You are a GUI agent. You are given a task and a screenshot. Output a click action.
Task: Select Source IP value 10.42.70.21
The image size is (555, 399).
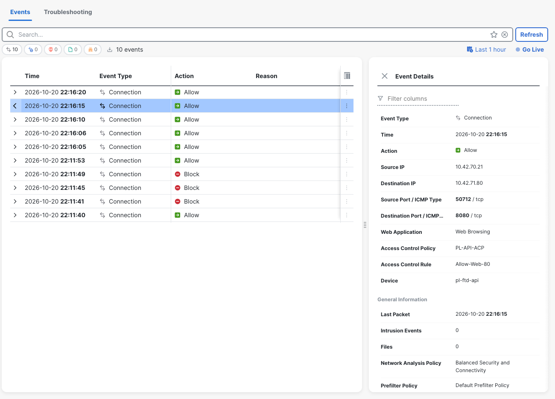pos(469,167)
